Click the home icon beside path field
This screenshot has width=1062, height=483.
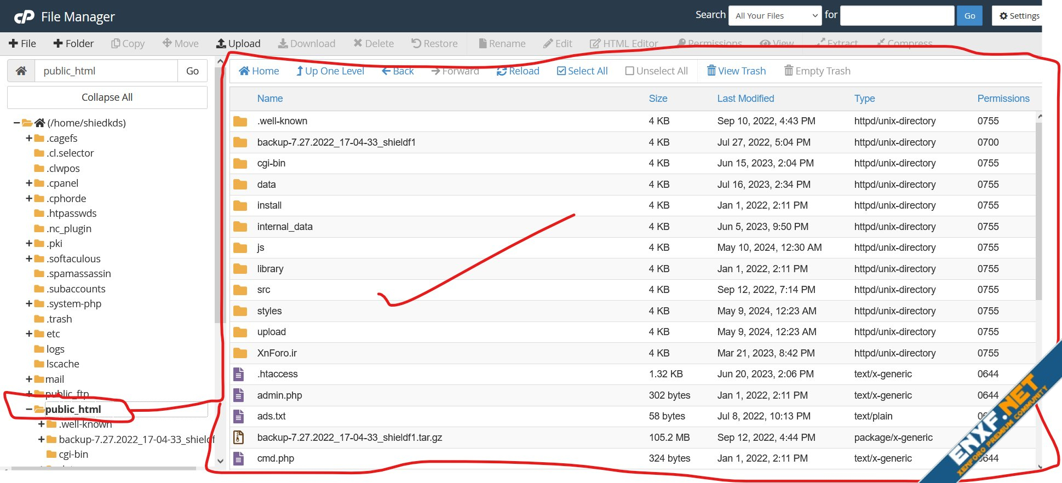click(x=21, y=71)
